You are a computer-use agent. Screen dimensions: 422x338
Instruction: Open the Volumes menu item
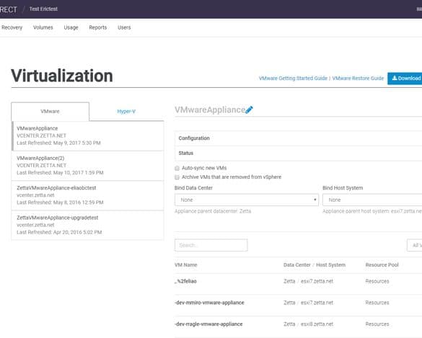[43, 27]
